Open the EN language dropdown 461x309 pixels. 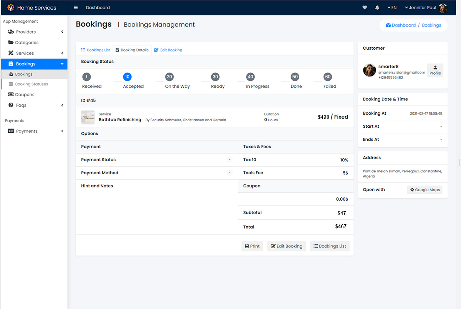392,8
